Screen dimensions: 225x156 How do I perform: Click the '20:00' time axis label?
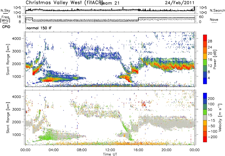[166, 150]
